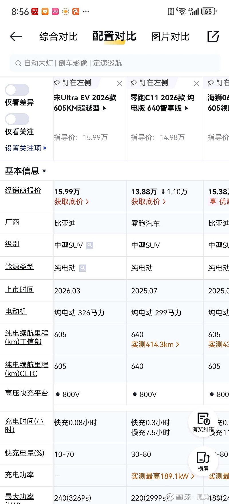Pin 零跑C11 column to left

(x=149, y=83)
